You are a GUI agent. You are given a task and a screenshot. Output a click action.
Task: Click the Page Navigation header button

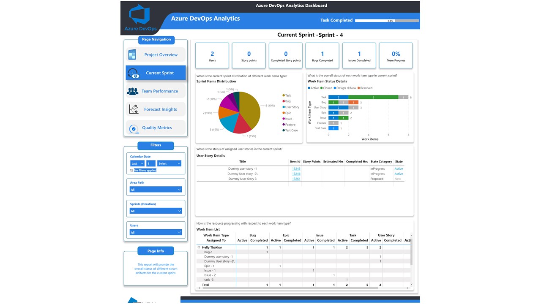coord(156,40)
